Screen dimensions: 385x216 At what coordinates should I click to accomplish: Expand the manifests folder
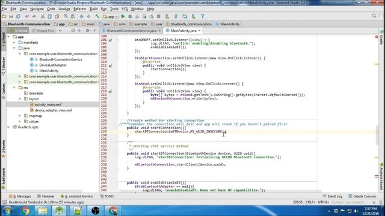[x=14, y=43]
